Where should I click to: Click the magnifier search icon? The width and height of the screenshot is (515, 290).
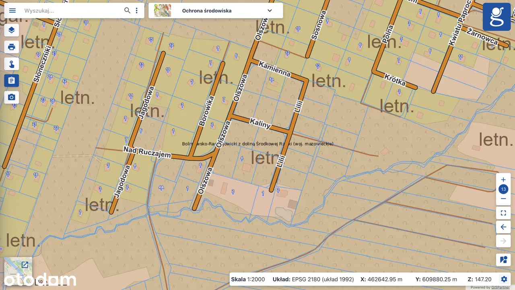click(127, 10)
